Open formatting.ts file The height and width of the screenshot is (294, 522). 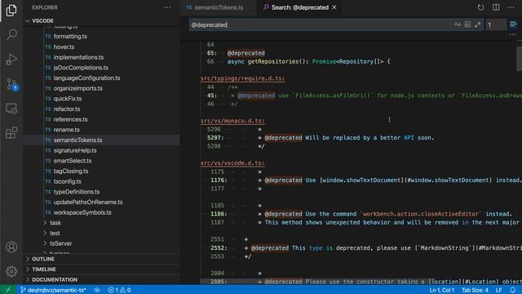[70, 36]
